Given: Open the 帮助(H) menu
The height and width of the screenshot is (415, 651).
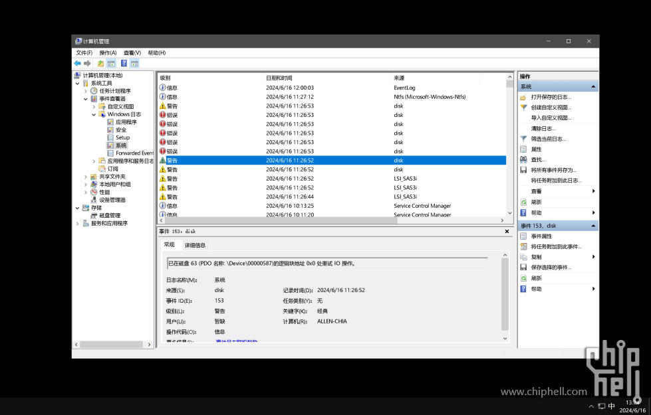Looking at the screenshot, I should pyautogui.click(x=156, y=52).
